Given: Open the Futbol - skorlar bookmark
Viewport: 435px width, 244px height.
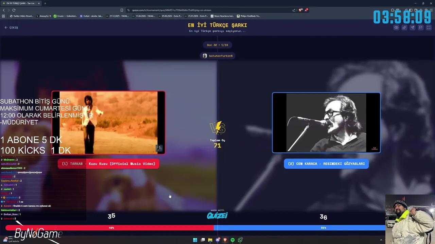Looking at the screenshot, I should [91, 16].
